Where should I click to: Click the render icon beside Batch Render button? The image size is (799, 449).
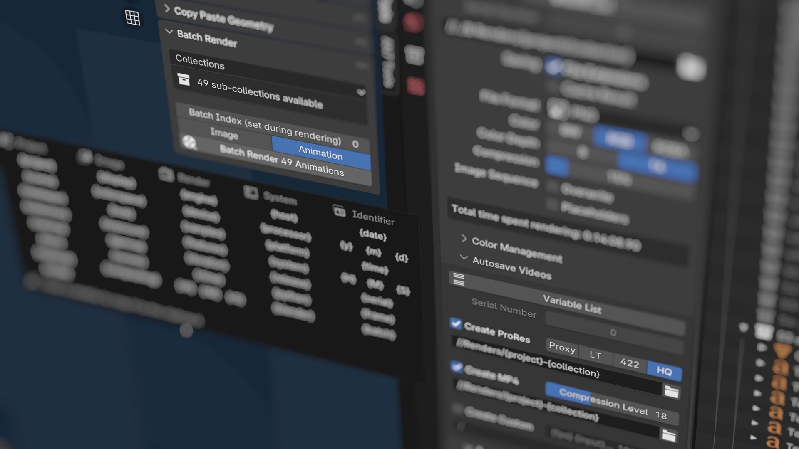point(189,143)
